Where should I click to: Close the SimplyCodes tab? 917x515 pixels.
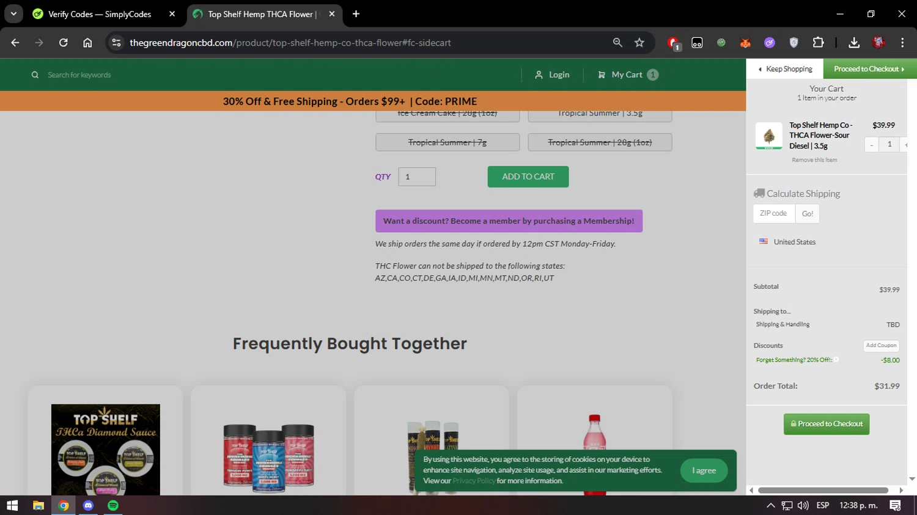click(172, 14)
